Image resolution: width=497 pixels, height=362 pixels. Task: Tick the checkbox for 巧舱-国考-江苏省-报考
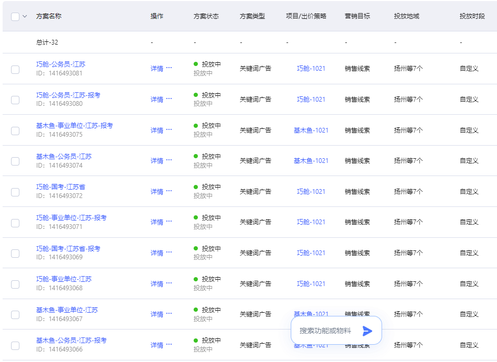click(x=15, y=253)
